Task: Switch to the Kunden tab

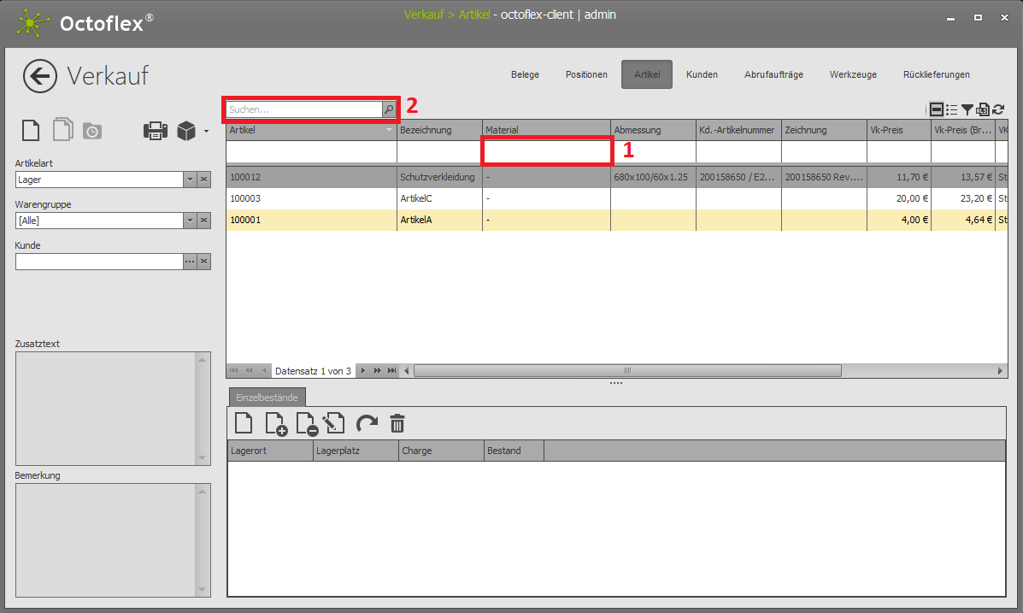Action: point(702,74)
